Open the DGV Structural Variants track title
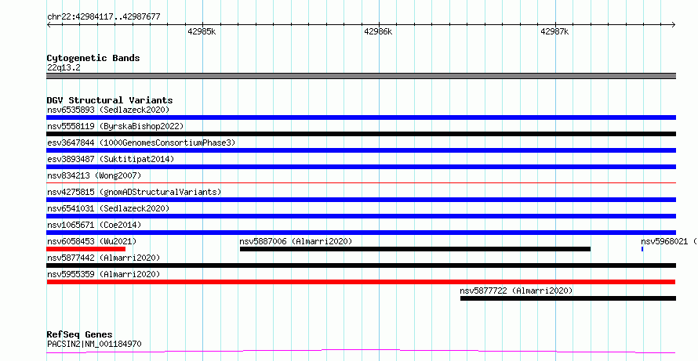This screenshot has height=361, width=698. click(x=110, y=100)
